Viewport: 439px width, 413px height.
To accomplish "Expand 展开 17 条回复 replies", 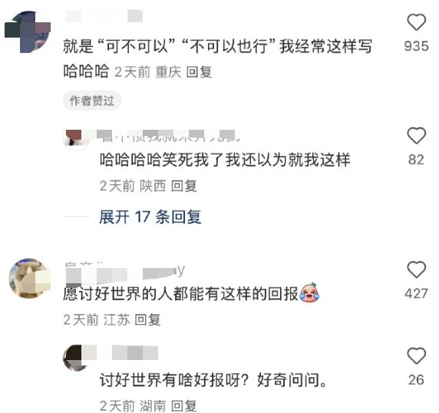I will tap(150, 216).
